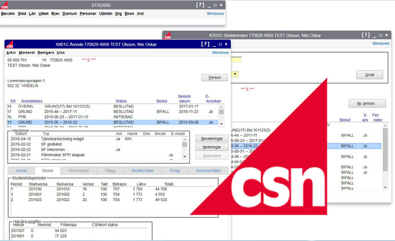Switch to the Sammanhållet tab
This screenshot has width=395, height=241.
208,171
